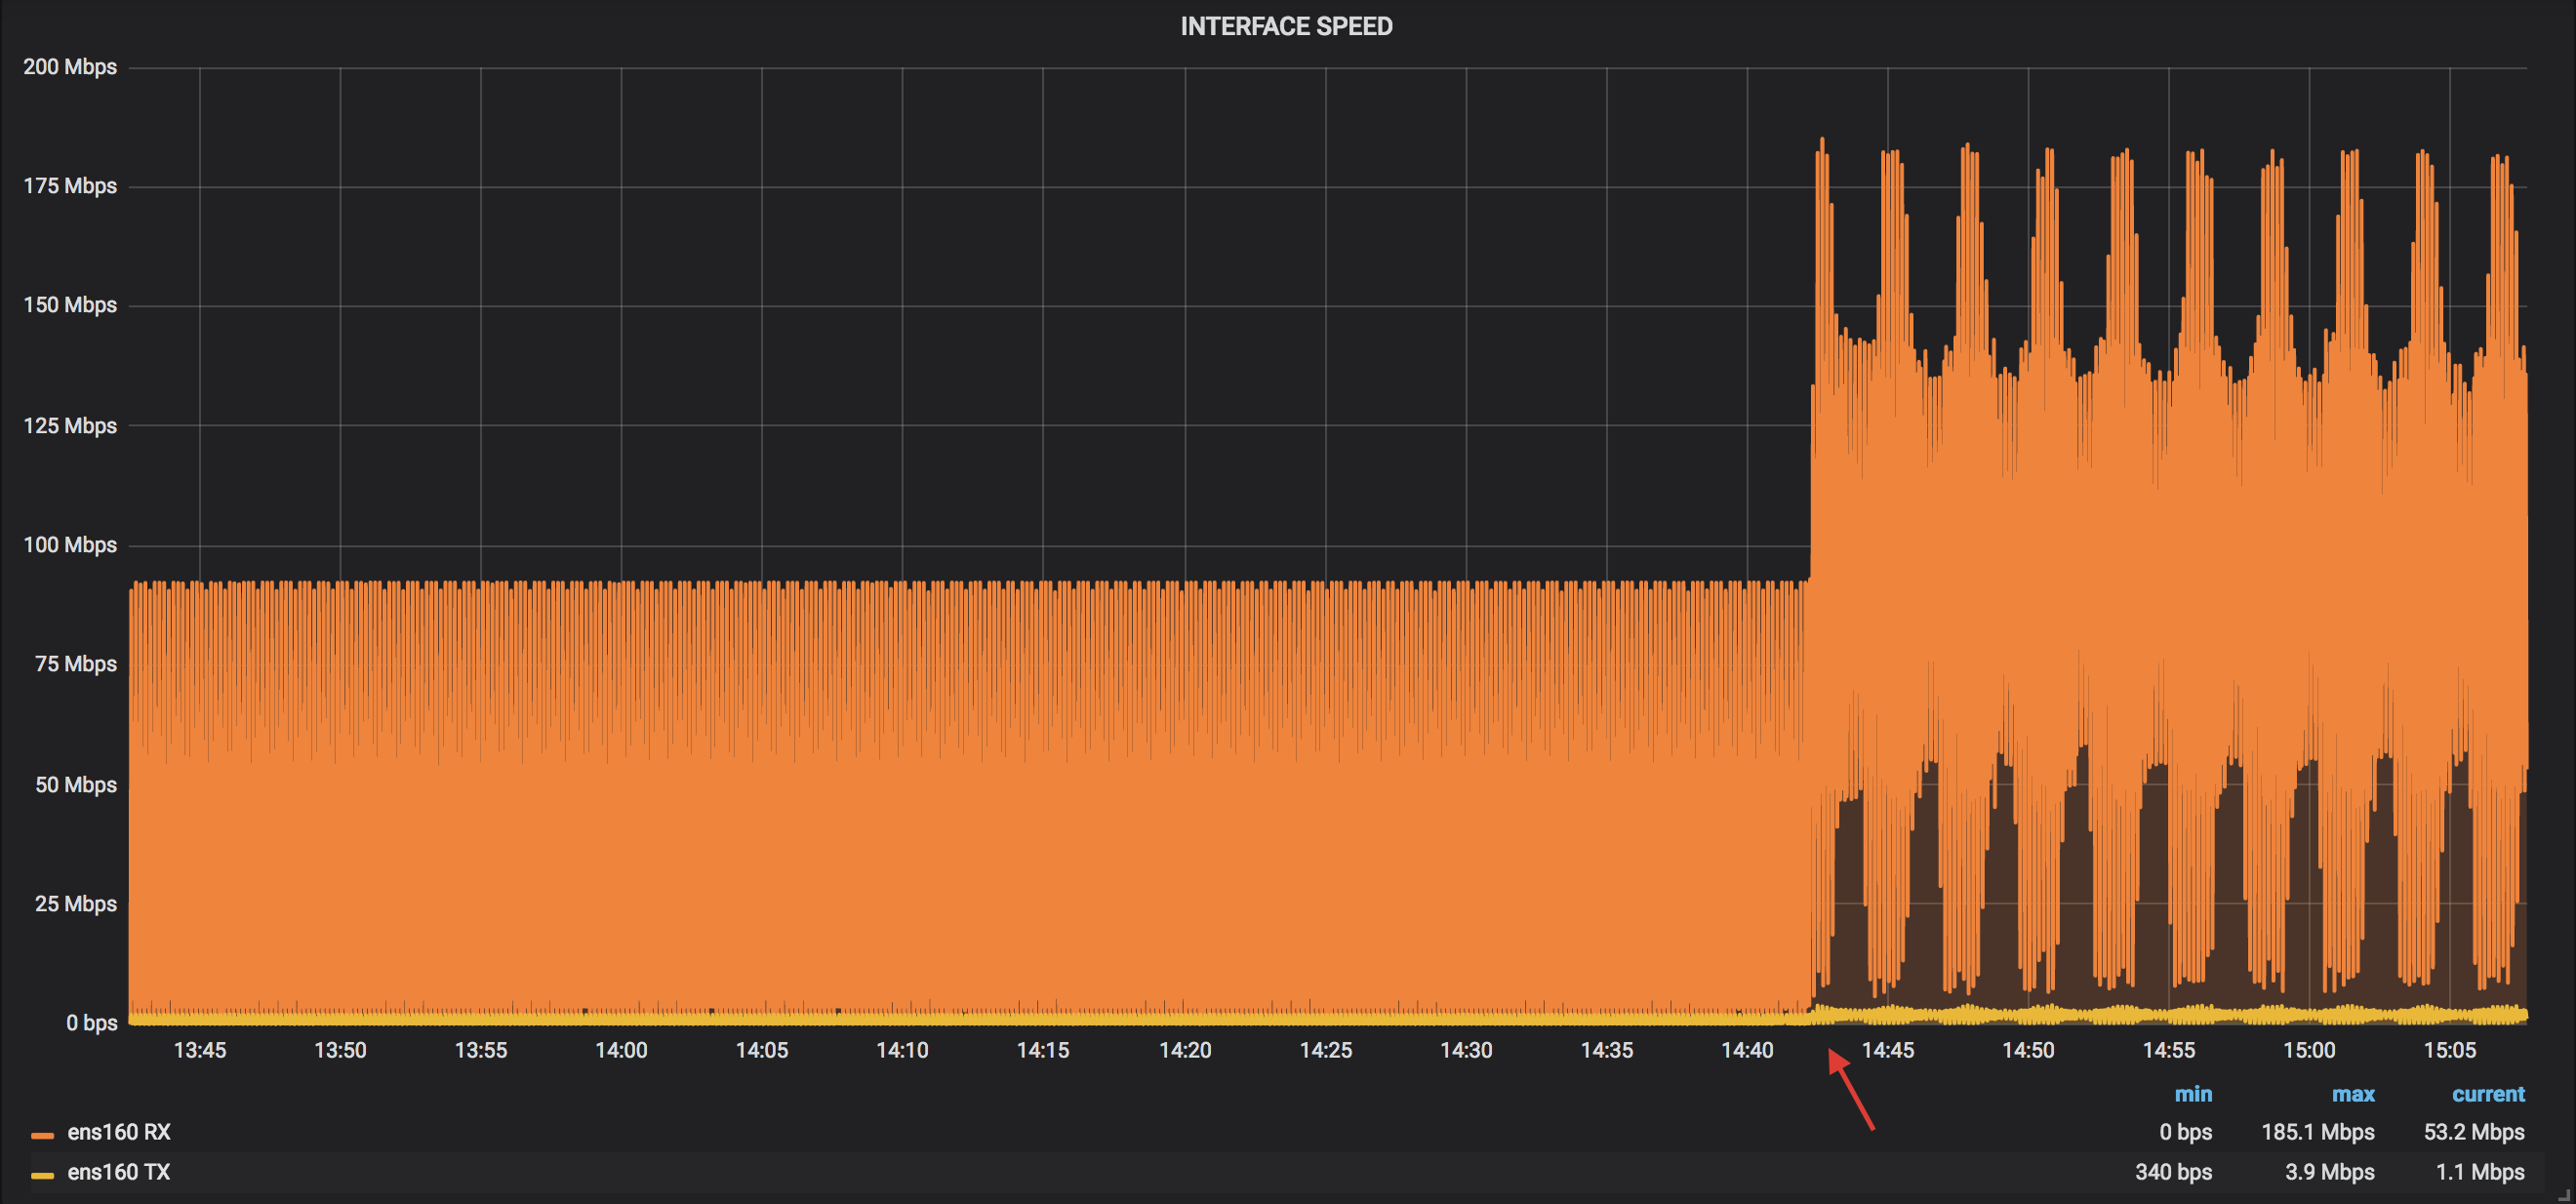This screenshot has height=1204, width=2576.
Task: Open color picker for ens160 RX swatch
Action: pos(42,1135)
